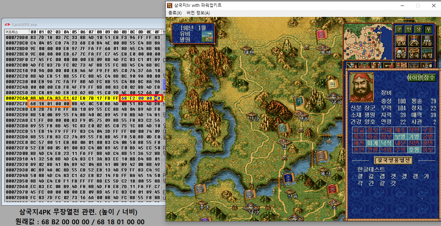Screen dimensions: 441x226
Task: Open the 정보 command icon in game
Action: point(400,41)
